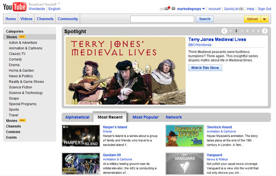Click the Medieval Lives spotlight image
The width and height of the screenshot is (276, 176).
tap(126, 71)
